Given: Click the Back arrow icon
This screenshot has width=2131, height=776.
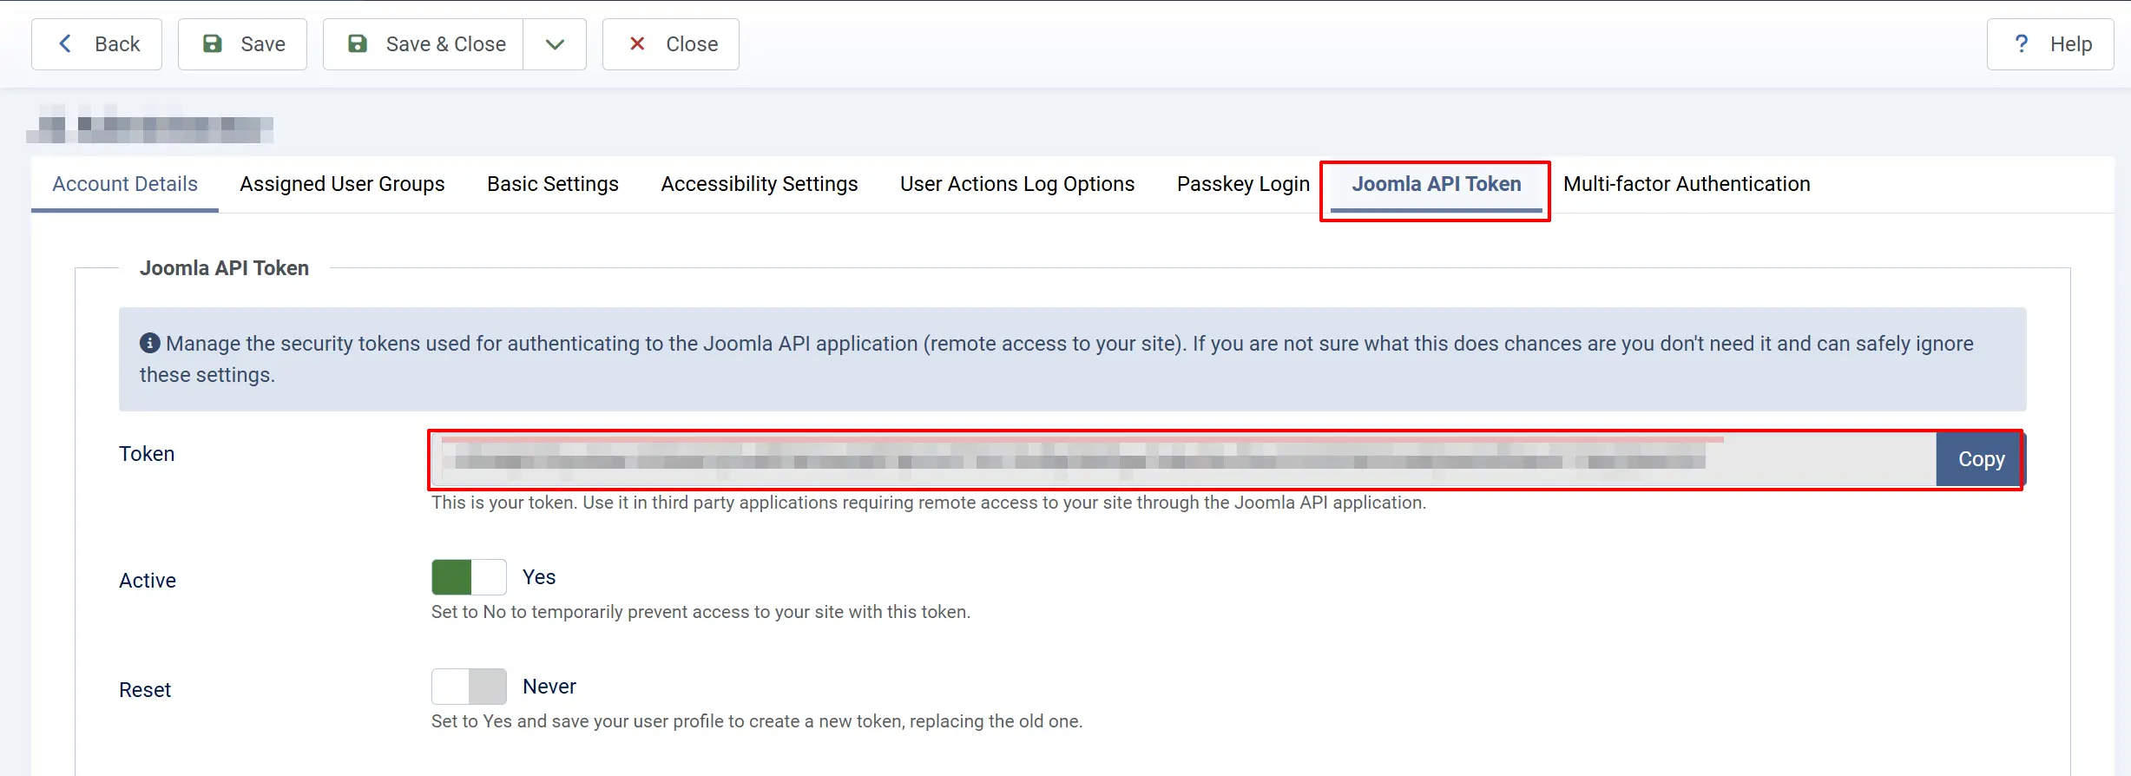Looking at the screenshot, I should pyautogui.click(x=65, y=43).
